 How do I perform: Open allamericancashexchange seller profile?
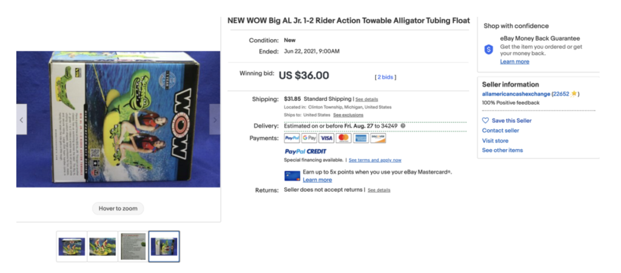(x=516, y=94)
